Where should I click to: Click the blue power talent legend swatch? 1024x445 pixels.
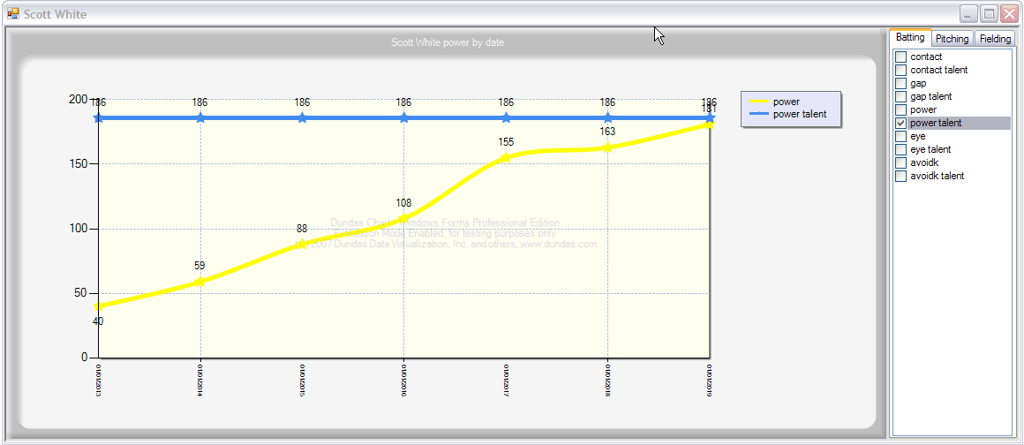coord(759,115)
